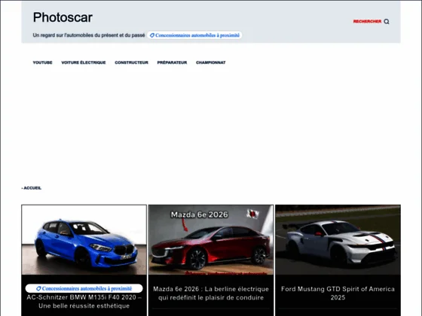The image size is (422, 316).
Task: Open the header Concessionnaires automobiles à proximité ad
Action: click(x=194, y=35)
